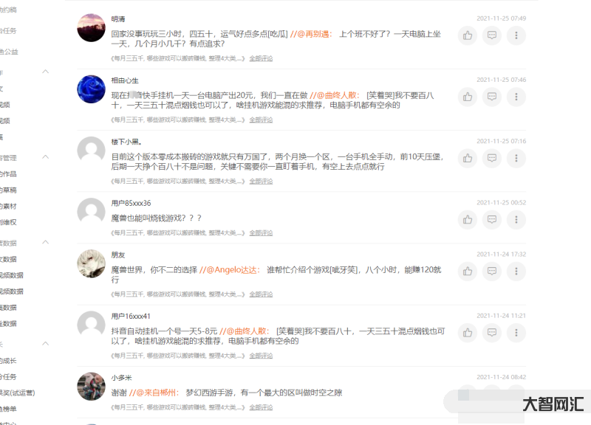Reply to comment by 明涛
591x425 pixels.
492,35
